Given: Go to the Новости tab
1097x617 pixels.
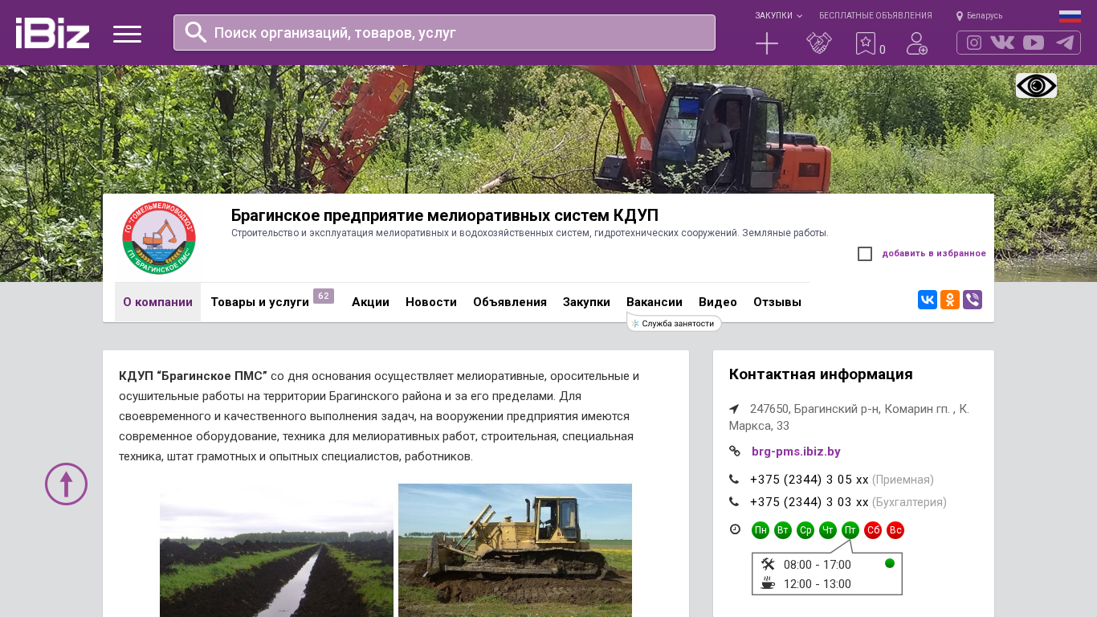Looking at the screenshot, I should click(x=431, y=302).
